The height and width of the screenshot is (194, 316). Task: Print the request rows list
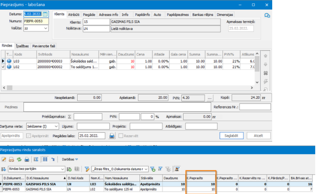tap(27, 159)
